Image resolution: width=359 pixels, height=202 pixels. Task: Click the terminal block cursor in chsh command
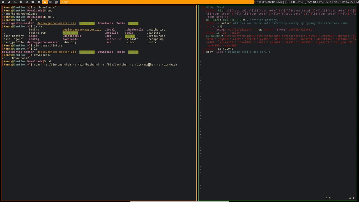point(149,65)
